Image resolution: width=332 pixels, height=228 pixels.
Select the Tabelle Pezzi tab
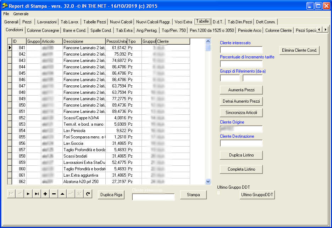pos(95,22)
